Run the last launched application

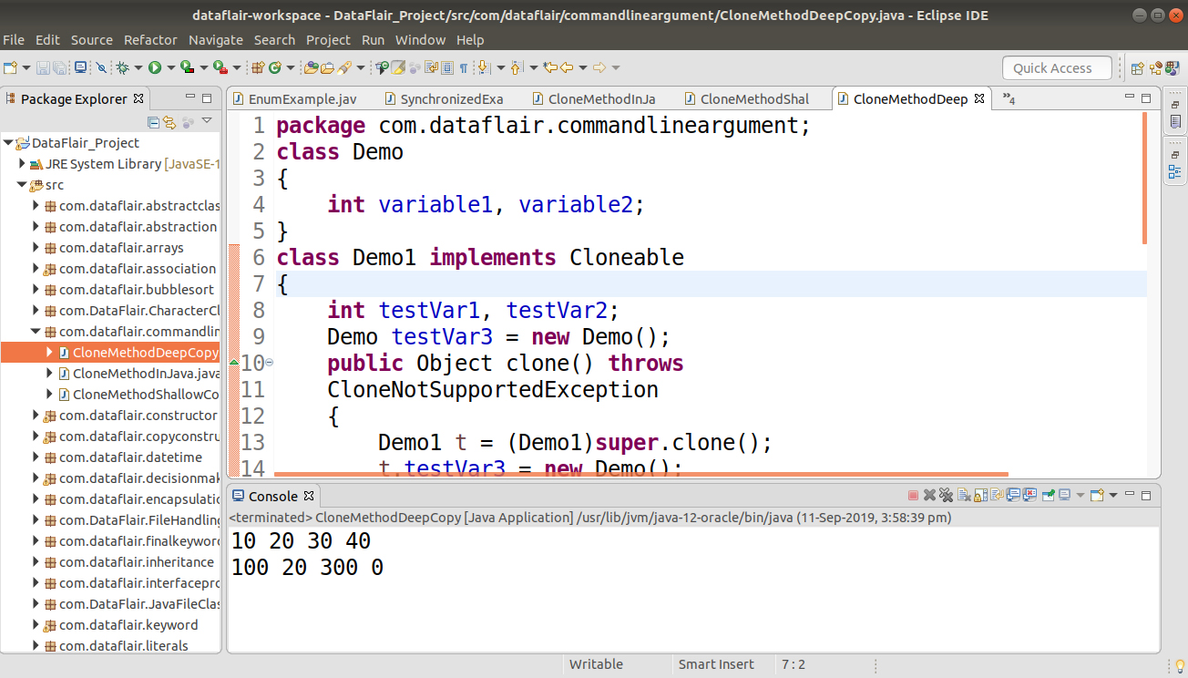pos(156,67)
